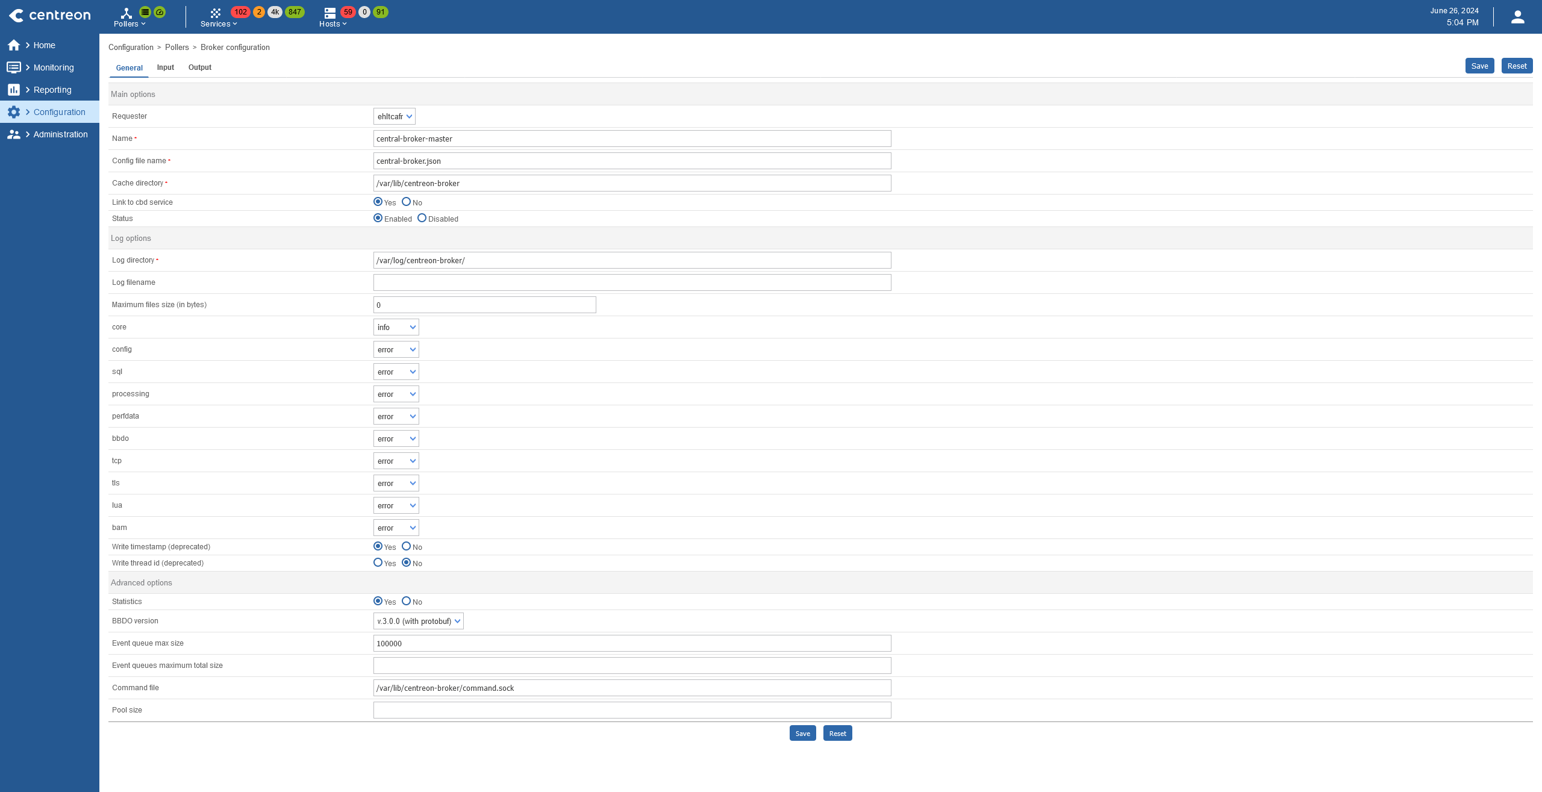Click the Centreon logo
Screen dimensions: 1542x792
(50, 16)
